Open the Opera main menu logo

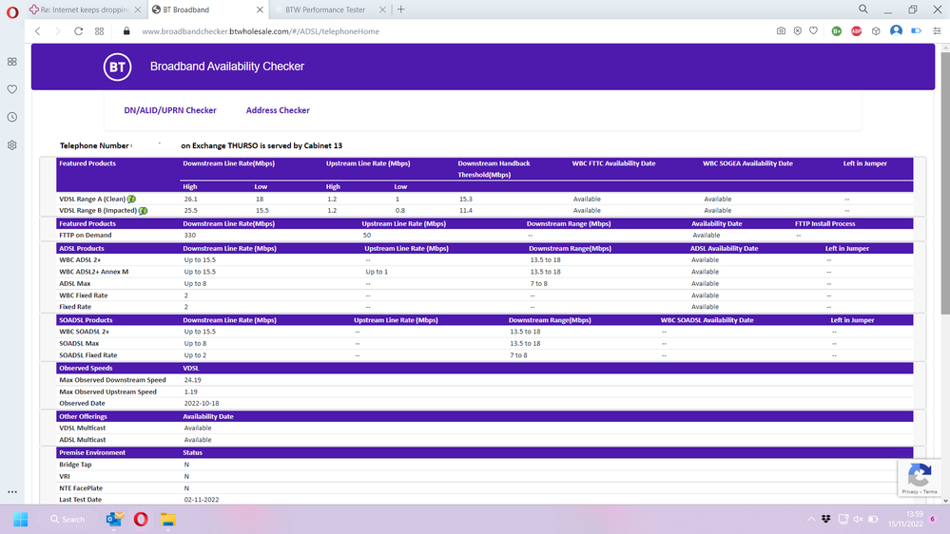[x=12, y=10]
